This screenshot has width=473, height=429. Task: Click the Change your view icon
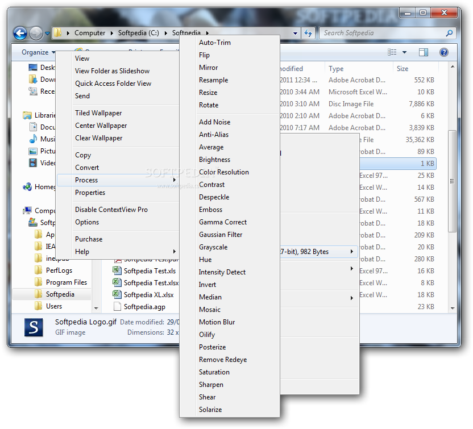point(392,52)
